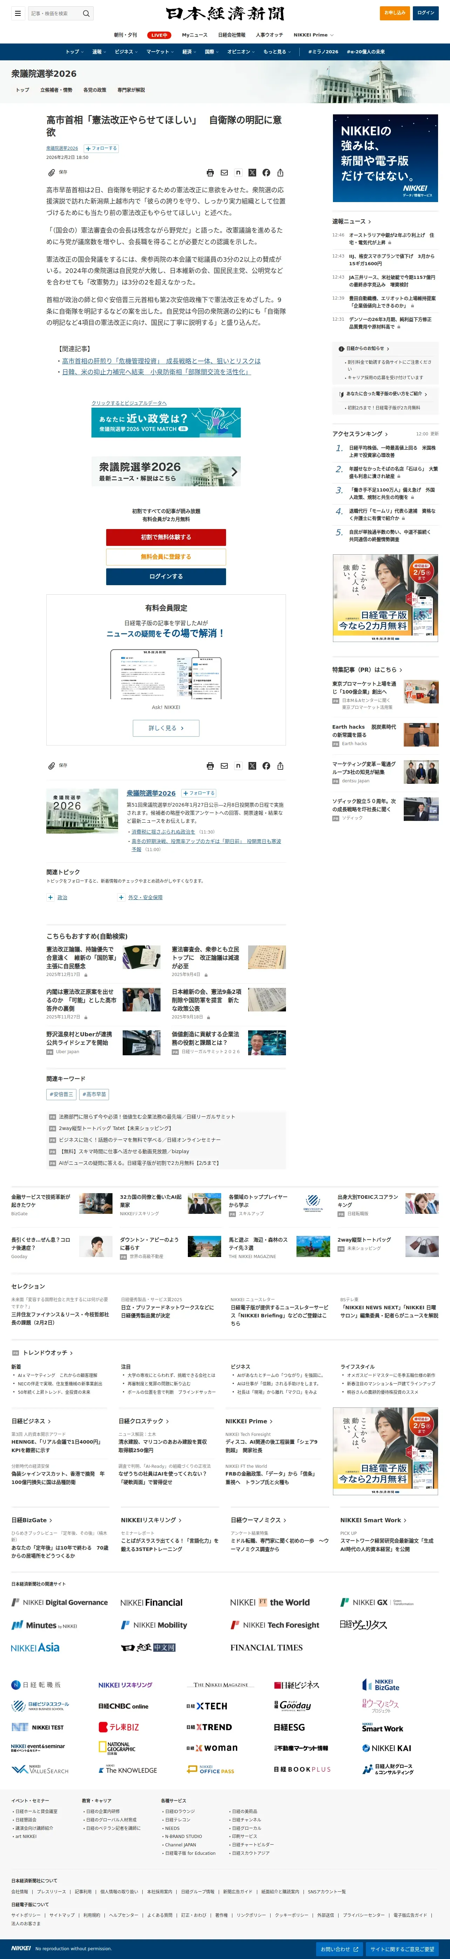
Task: Open the 日経ESG logo link
Action: point(289,1727)
